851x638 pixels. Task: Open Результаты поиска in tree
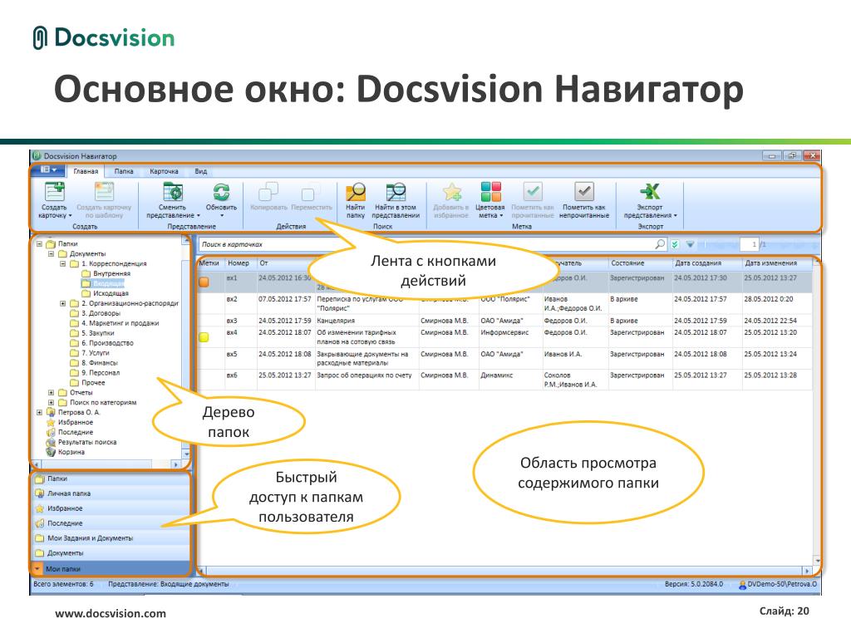(x=87, y=442)
